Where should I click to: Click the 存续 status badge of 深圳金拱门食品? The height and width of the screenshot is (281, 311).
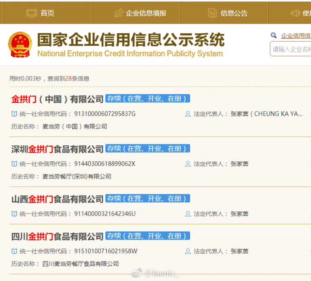coord(148,148)
